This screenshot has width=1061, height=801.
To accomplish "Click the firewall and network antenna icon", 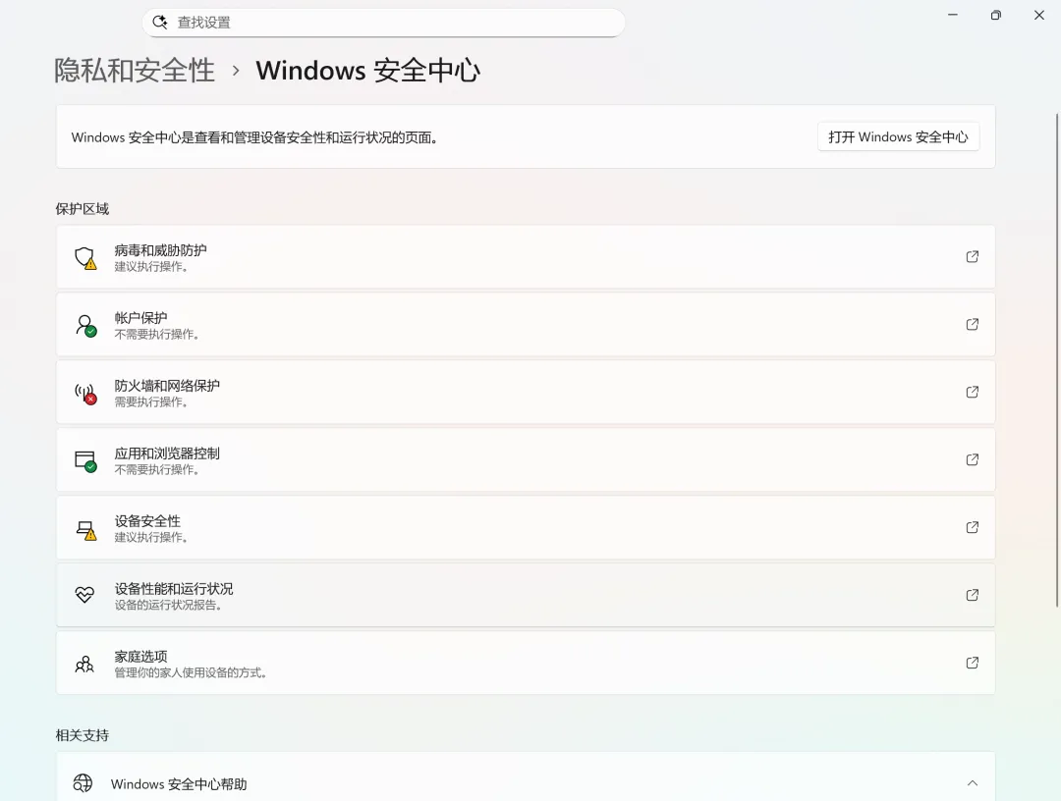I will [85, 394].
